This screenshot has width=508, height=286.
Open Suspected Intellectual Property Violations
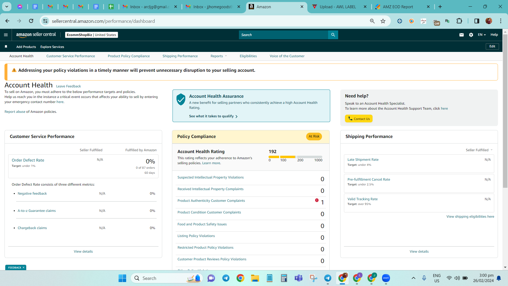[211, 177]
